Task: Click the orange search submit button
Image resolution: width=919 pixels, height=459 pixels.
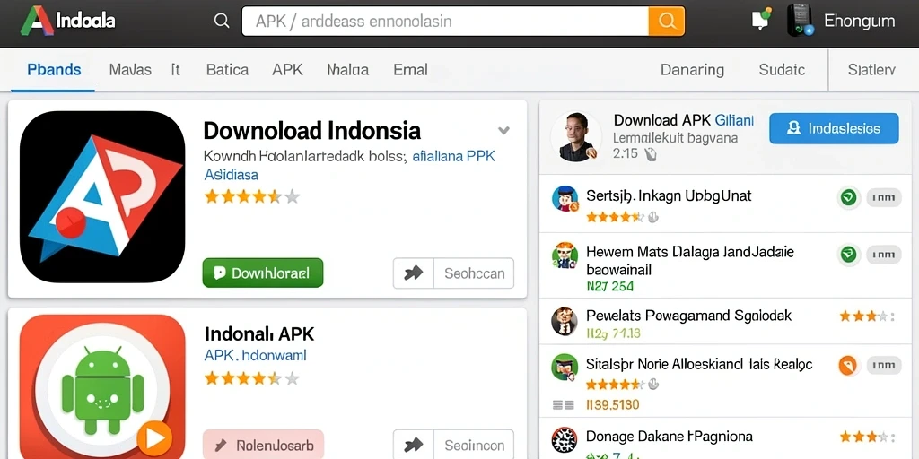Action: point(667,22)
